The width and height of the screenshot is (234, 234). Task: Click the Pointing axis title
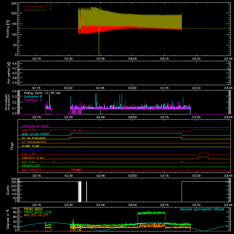pos(8,29)
